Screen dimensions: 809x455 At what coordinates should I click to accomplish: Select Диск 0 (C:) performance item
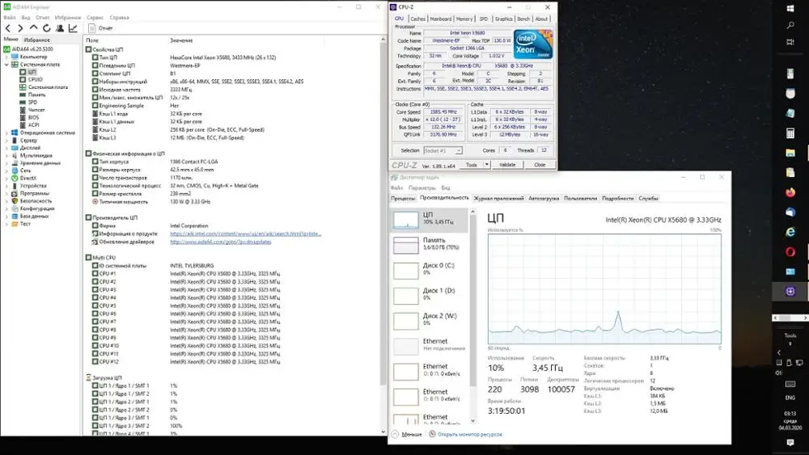coord(430,269)
